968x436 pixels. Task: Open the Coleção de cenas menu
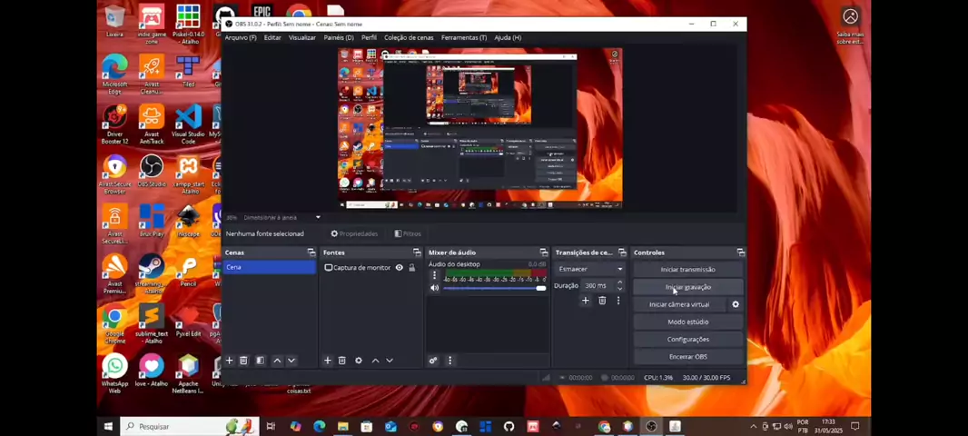(x=409, y=37)
